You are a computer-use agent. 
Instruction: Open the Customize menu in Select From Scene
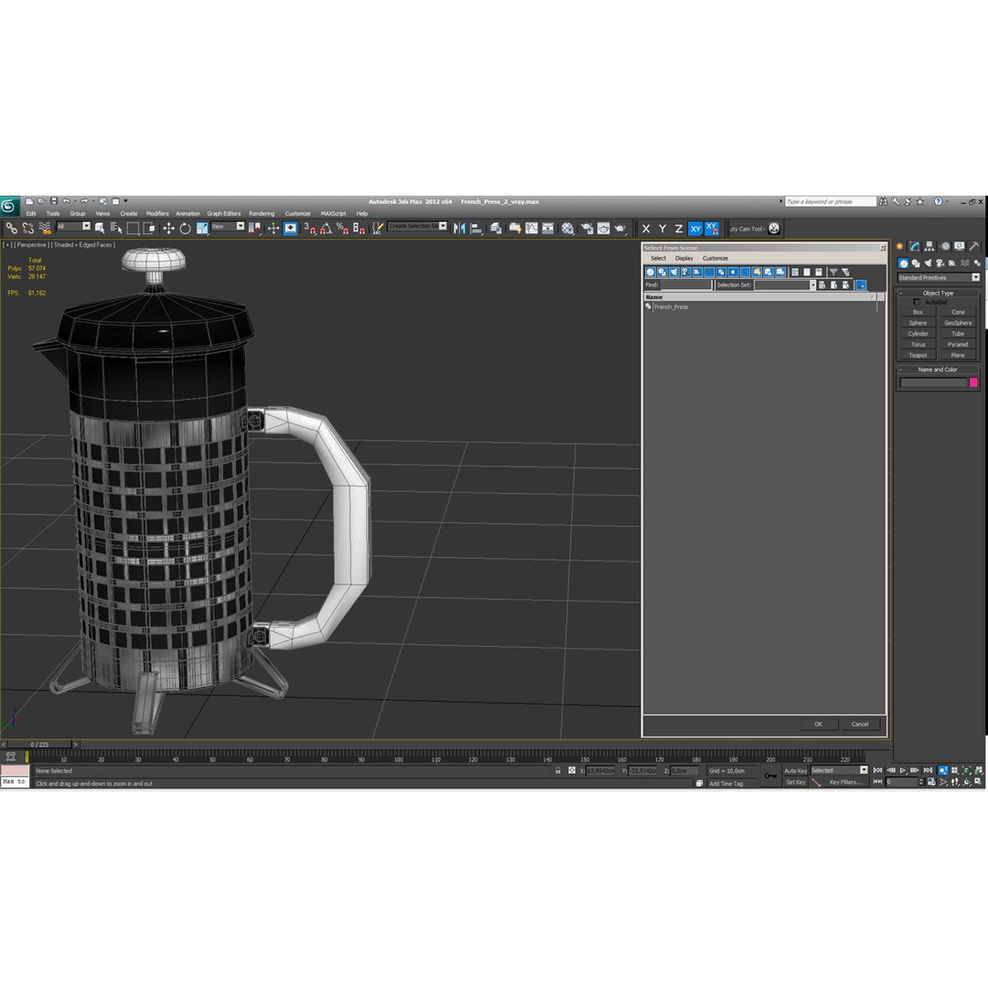[715, 258]
